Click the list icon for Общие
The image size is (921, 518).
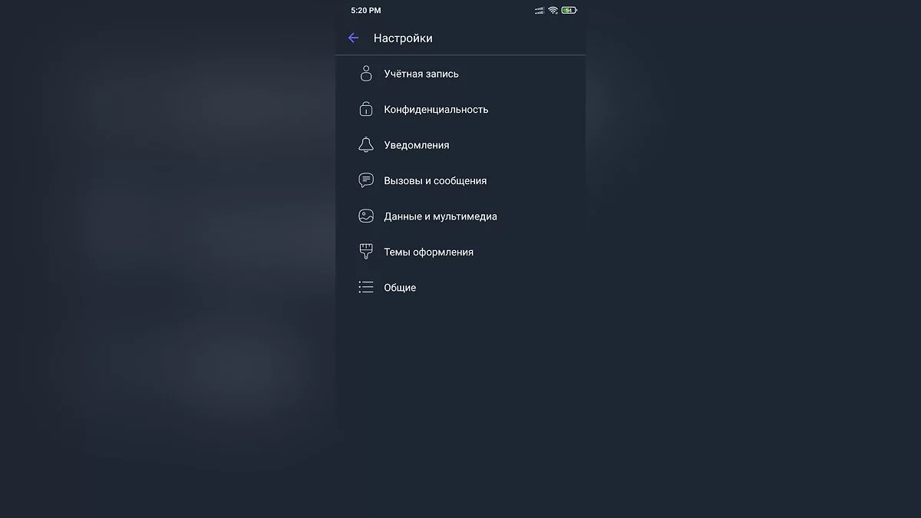click(366, 288)
